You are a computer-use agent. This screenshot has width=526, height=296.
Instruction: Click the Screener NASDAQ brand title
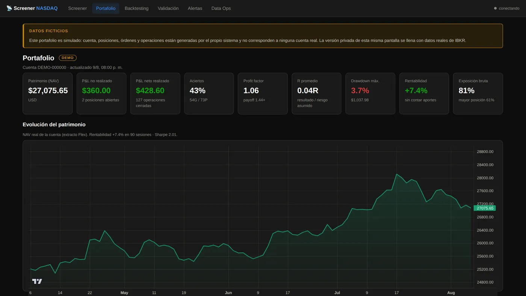[x=36, y=8]
